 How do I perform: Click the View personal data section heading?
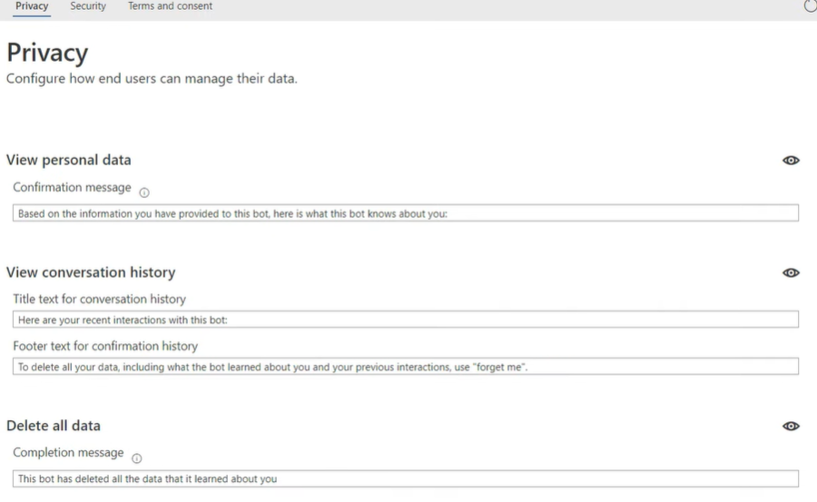pos(69,160)
